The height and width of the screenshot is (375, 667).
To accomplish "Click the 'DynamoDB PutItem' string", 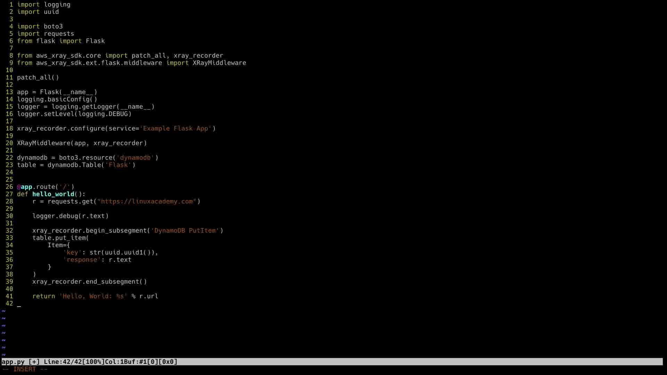I will (185, 231).
